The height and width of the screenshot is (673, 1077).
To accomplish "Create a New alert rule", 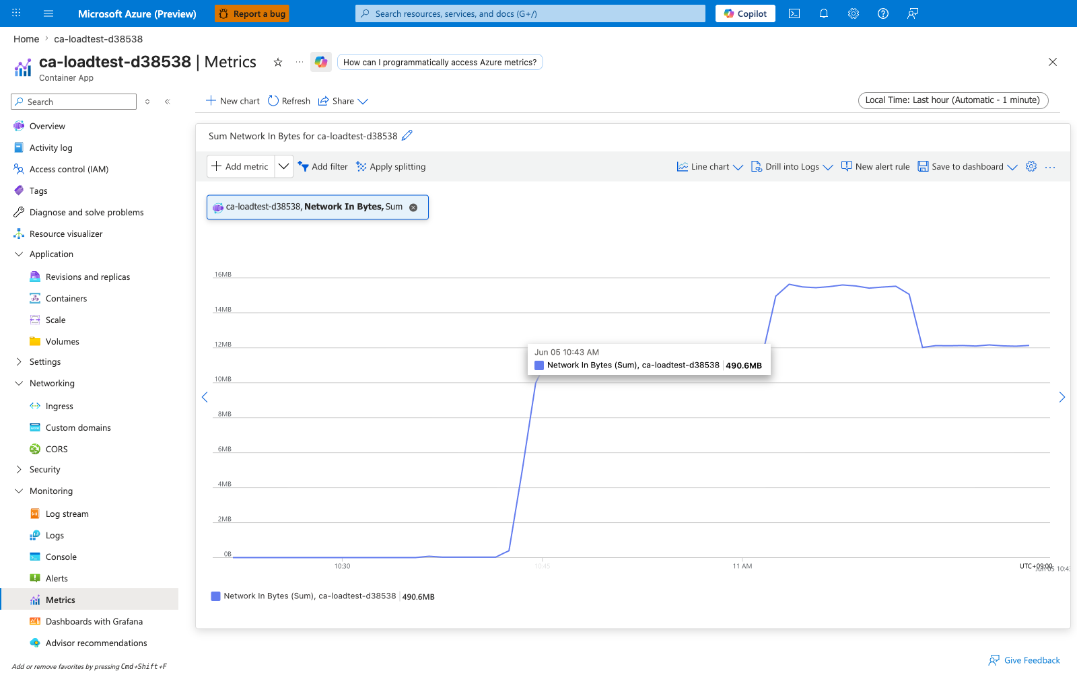I will pyautogui.click(x=876, y=167).
